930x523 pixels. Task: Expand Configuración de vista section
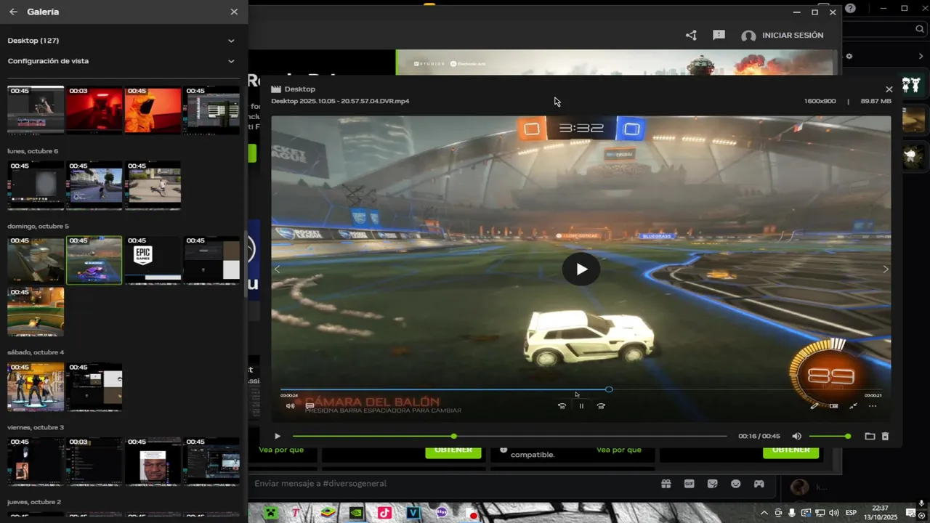click(231, 61)
